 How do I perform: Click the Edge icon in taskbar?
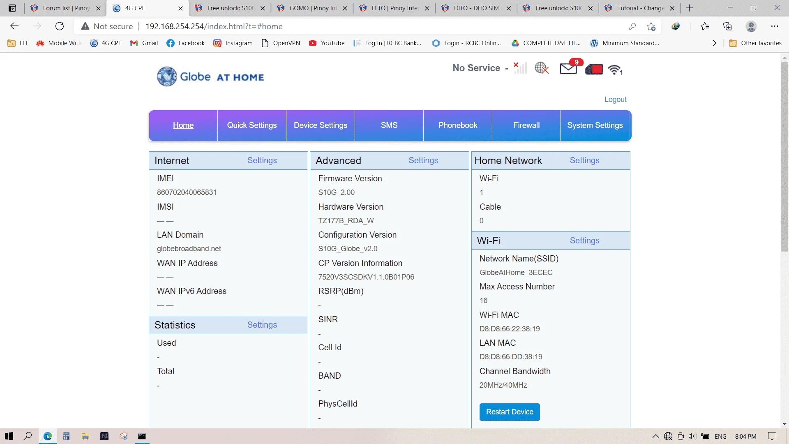[48, 436]
